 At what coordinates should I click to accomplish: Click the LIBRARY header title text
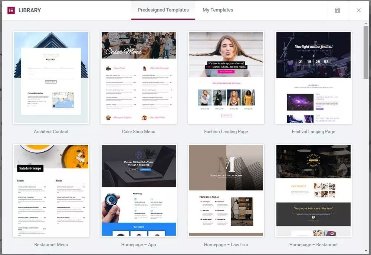pos(30,10)
